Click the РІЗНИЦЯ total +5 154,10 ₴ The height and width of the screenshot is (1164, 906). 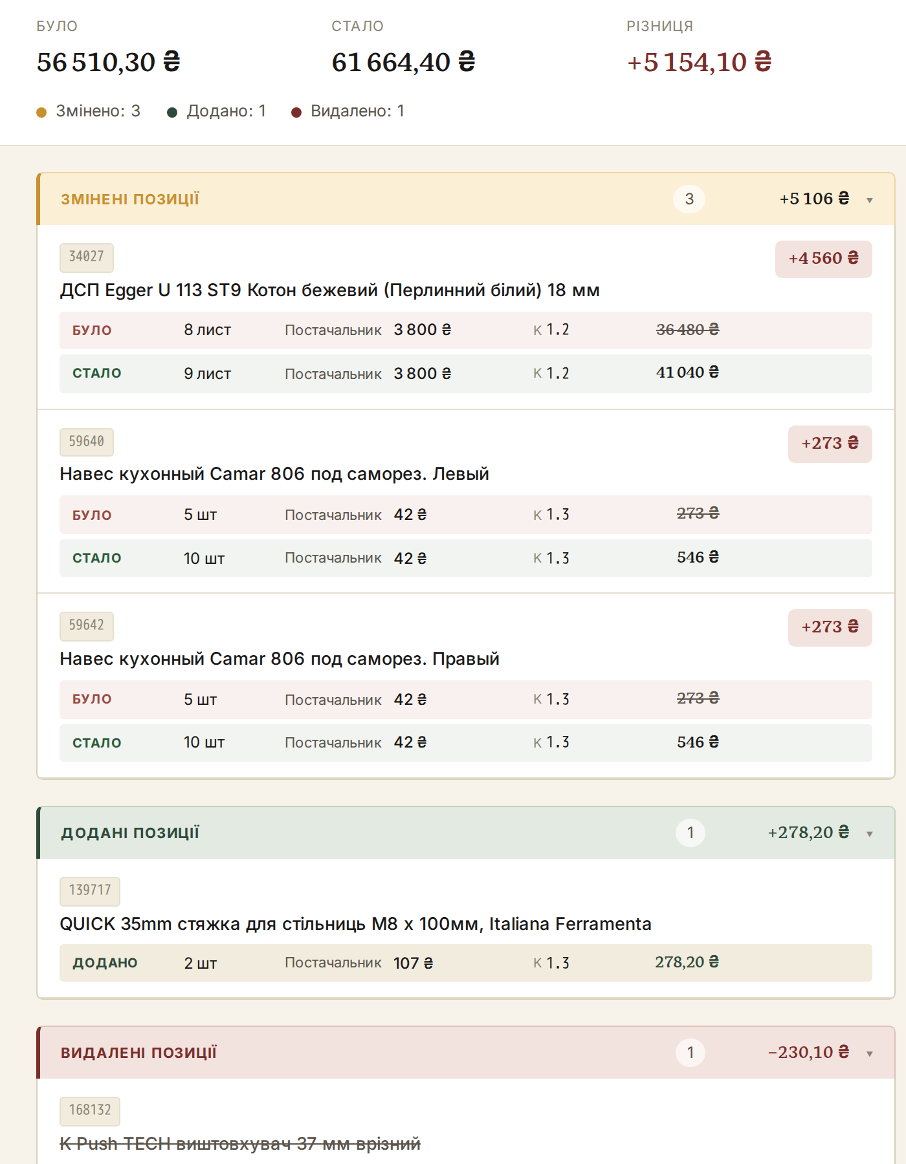700,62
